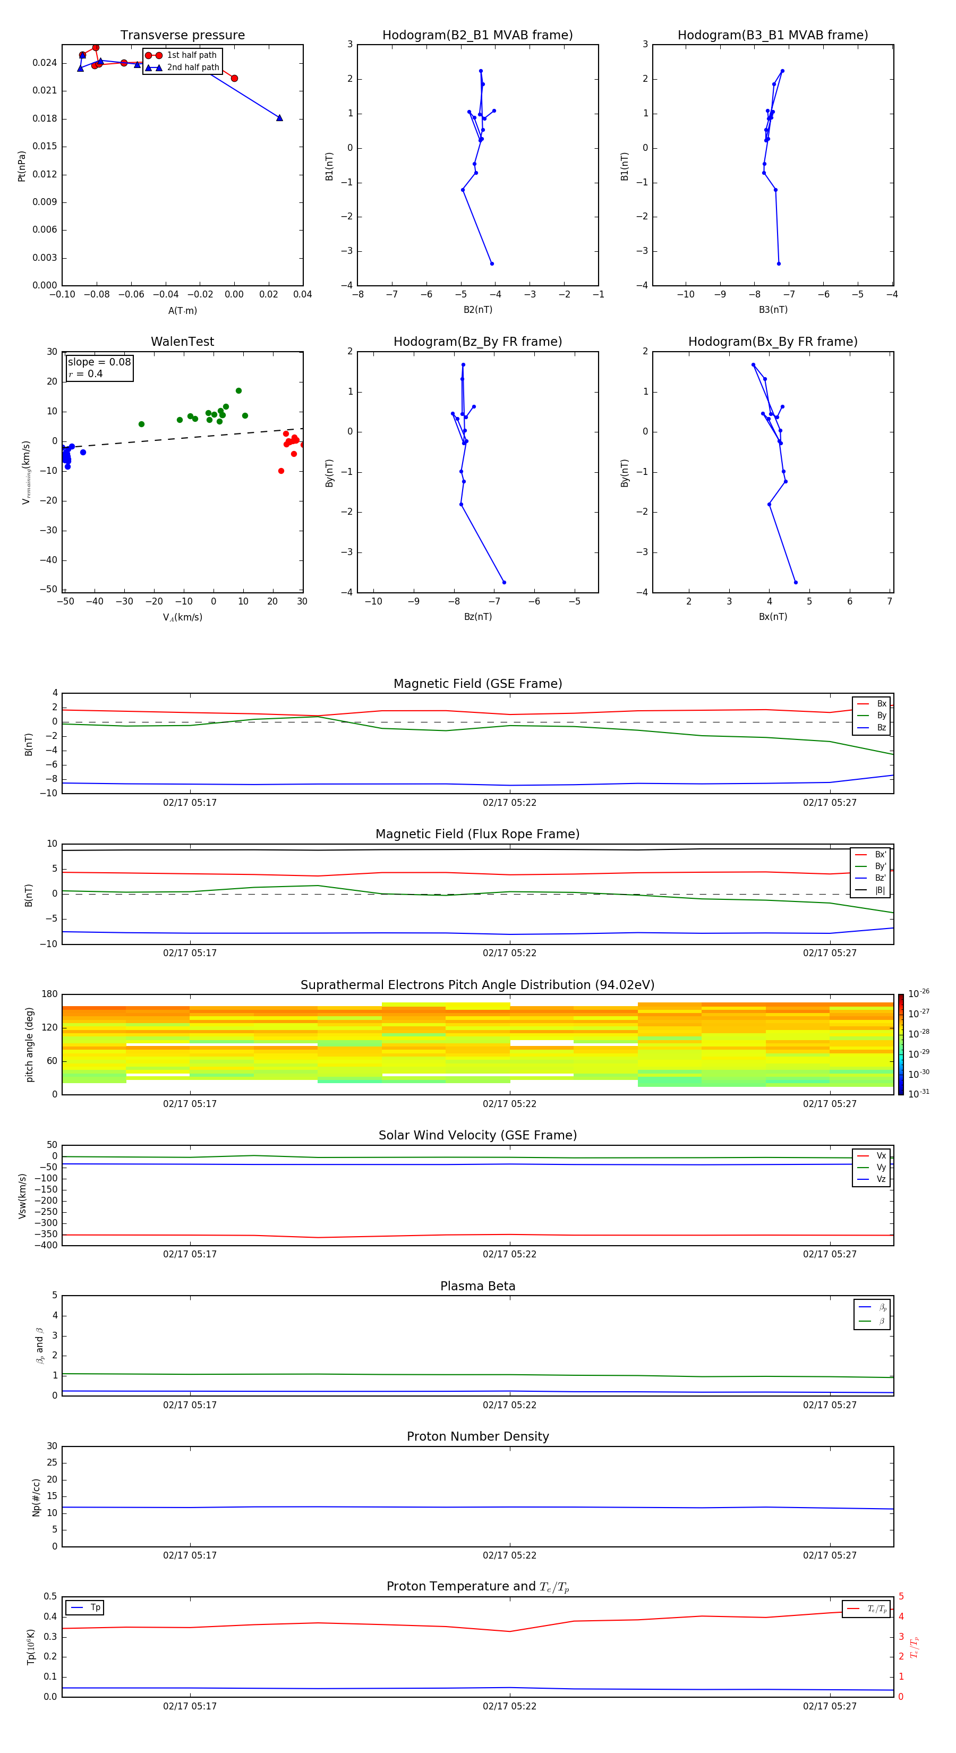
Task: Click the 'Hodogram(Bz_By FR frame)' title
Action: pyautogui.click(x=477, y=342)
